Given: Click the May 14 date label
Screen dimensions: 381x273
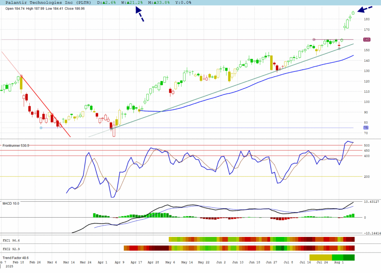Looking at the screenshot, I should click(187, 262).
